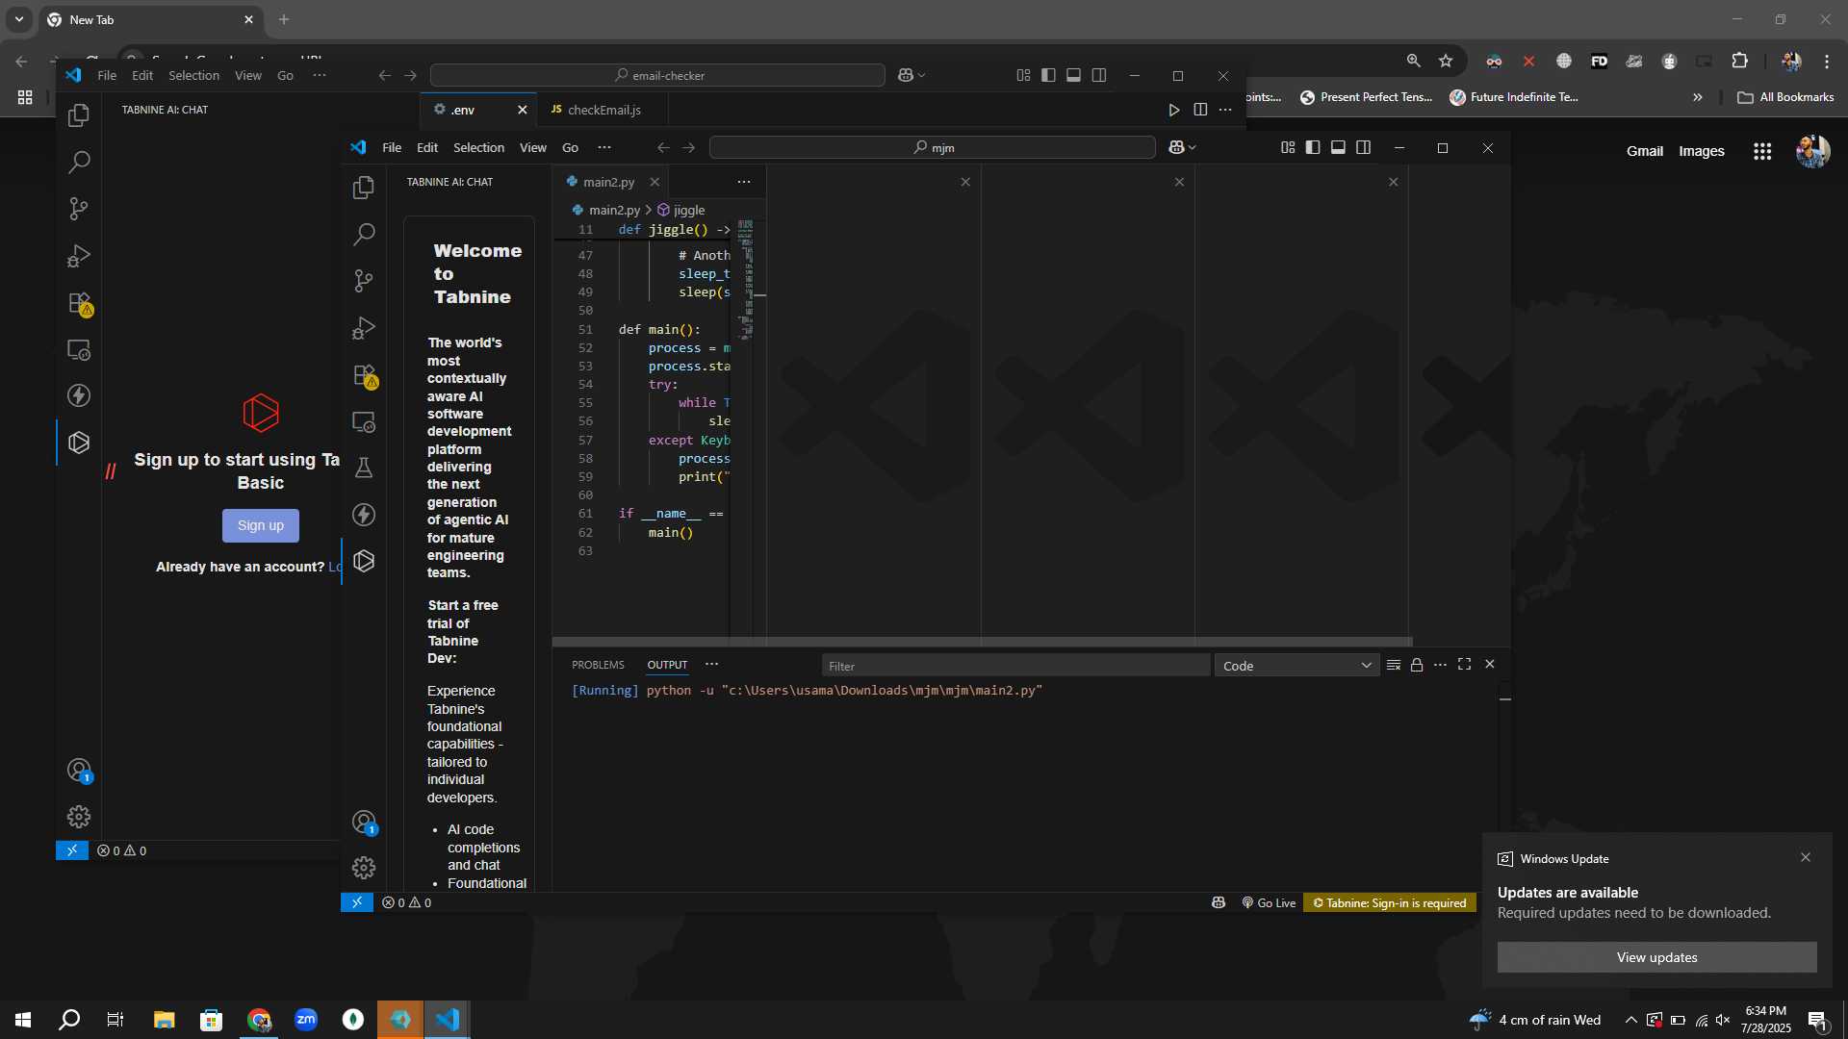Toggle panel in email-checker title bar
The height and width of the screenshot is (1039, 1848).
[x=1073, y=75]
